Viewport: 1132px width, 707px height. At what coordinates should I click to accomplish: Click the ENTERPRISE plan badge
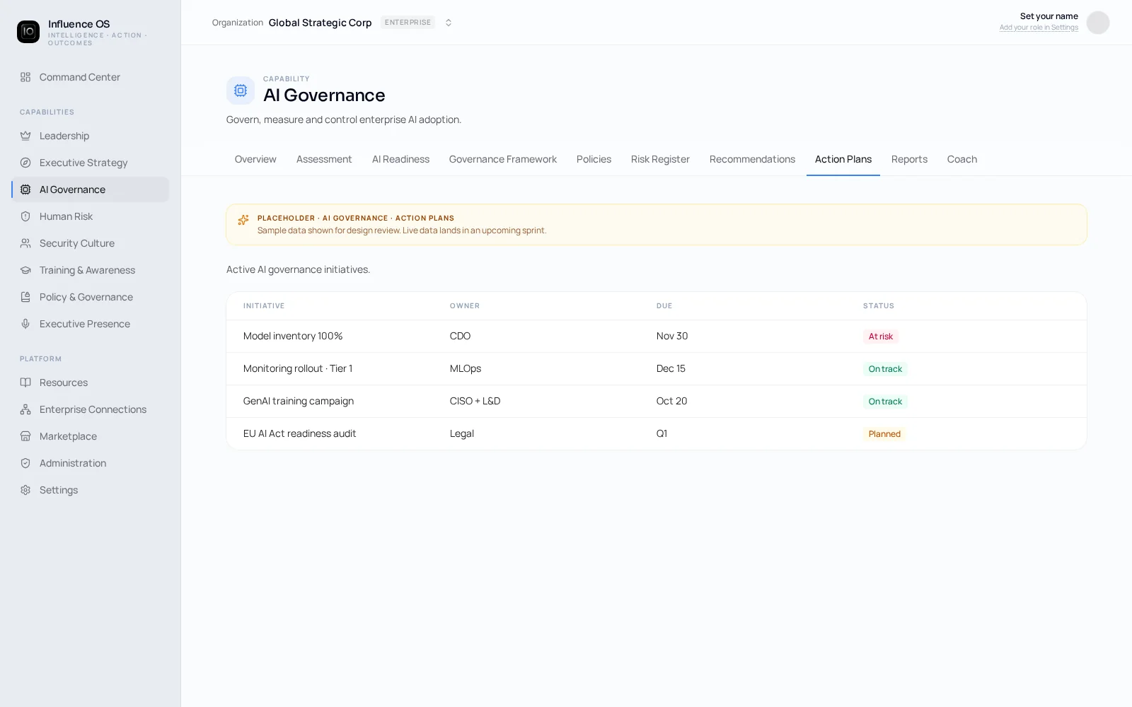point(408,23)
